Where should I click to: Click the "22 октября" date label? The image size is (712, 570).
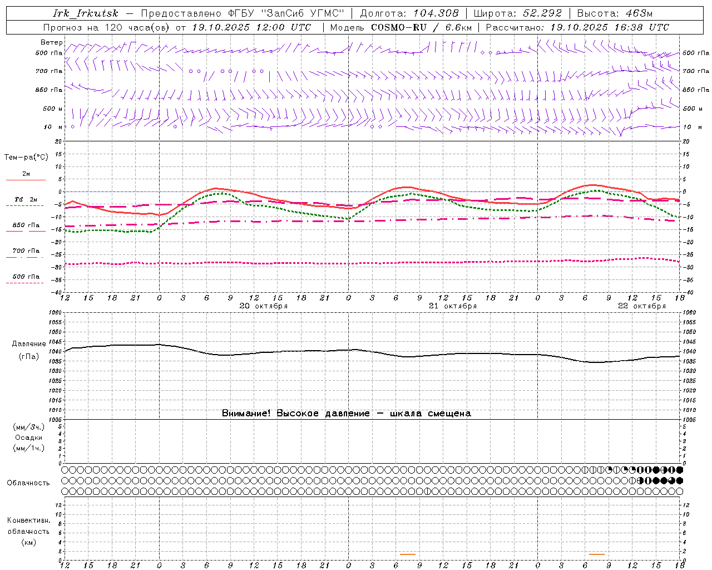pos(642,306)
